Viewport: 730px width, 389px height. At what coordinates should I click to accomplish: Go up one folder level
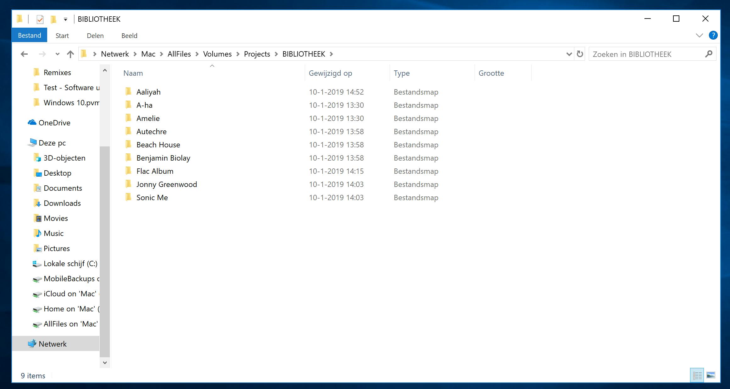click(70, 54)
